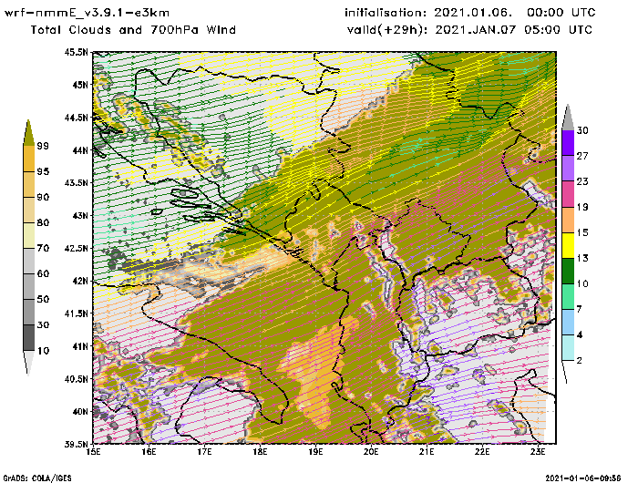Pick the orange wind swatch between 15 and 19
Image resolution: width=638 pixels, height=483 pixels.
[x=568, y=220]
